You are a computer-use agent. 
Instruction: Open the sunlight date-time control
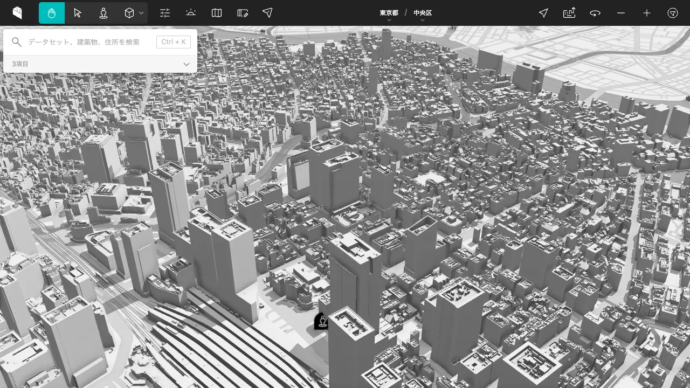coord(191,13)
